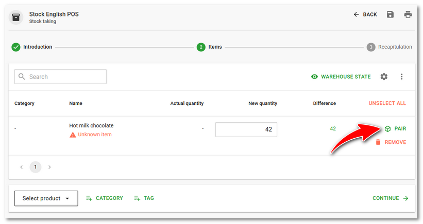Go to the next page chevron

click(49, 167)
